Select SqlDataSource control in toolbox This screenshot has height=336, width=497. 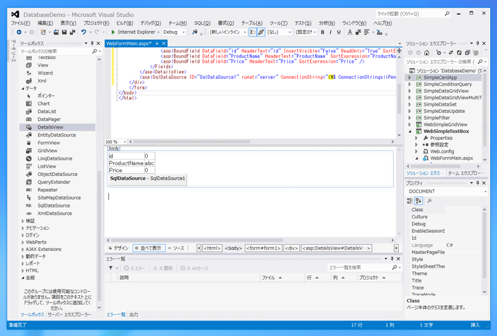point(57,206)
